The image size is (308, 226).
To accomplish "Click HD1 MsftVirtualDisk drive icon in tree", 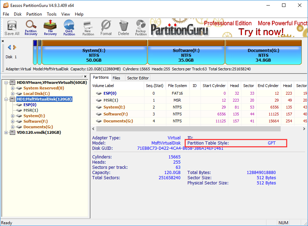I will 12,99.
